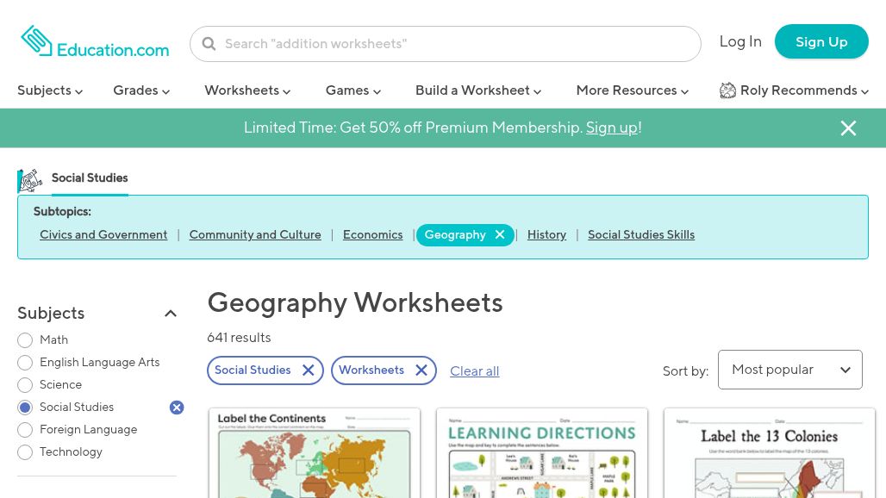This screenshot has height=498, width=886.
Task: Click the Education.com logo
Action: click(95, 41)
